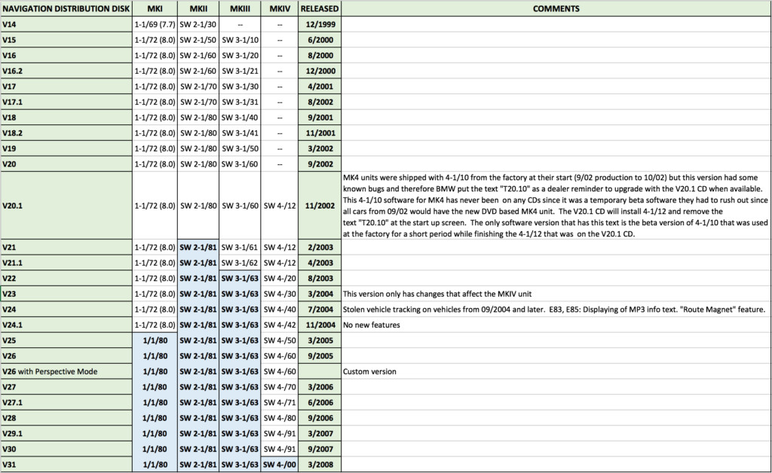Image resolution: width=772 pixels, height=473 pixels.
Task: Select the V15 disk cell
Action: tap(66, 40)
